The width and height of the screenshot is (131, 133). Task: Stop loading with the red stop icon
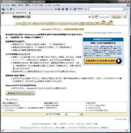[71, 9]
